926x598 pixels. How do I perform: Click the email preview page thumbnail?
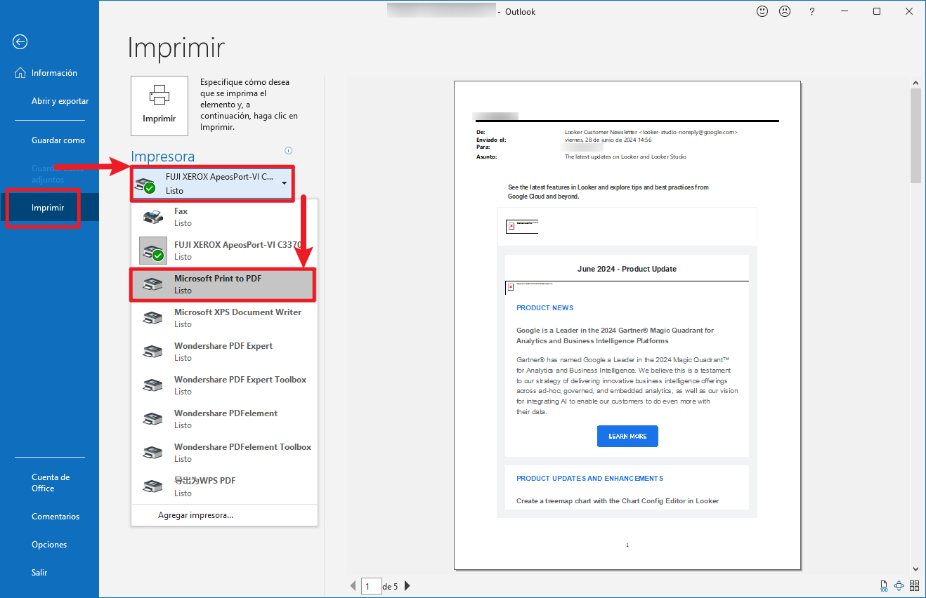click(x=627, y=326)
